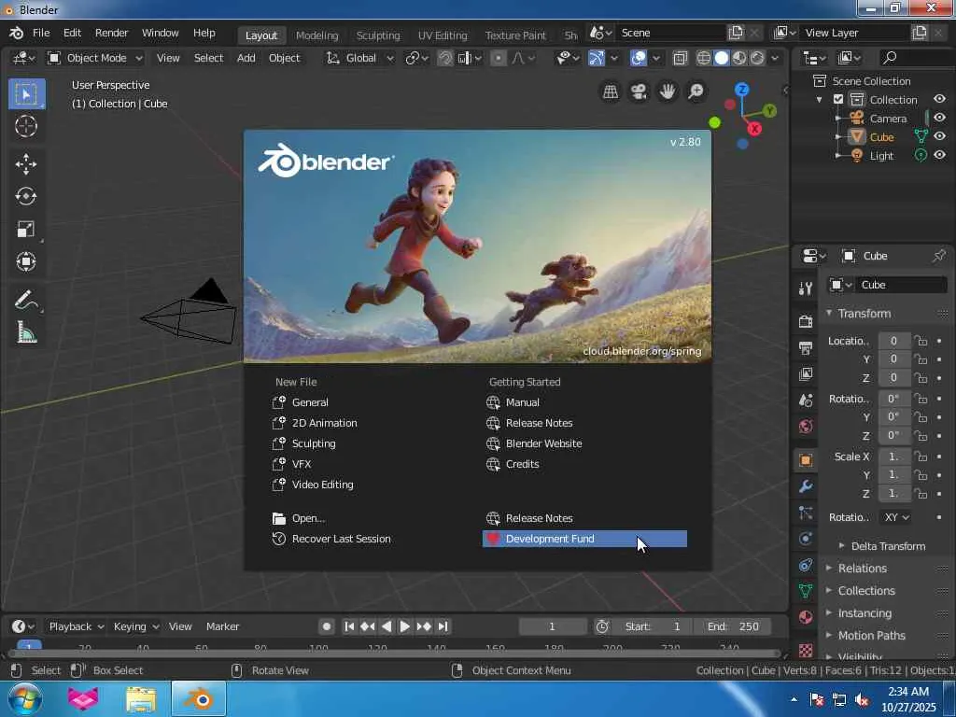Hide the Camera in viewport

(939, 118)
